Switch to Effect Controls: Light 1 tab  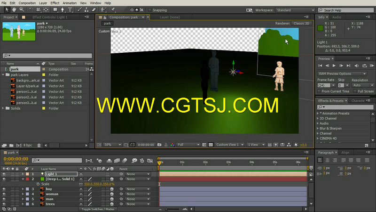(50, 17)
